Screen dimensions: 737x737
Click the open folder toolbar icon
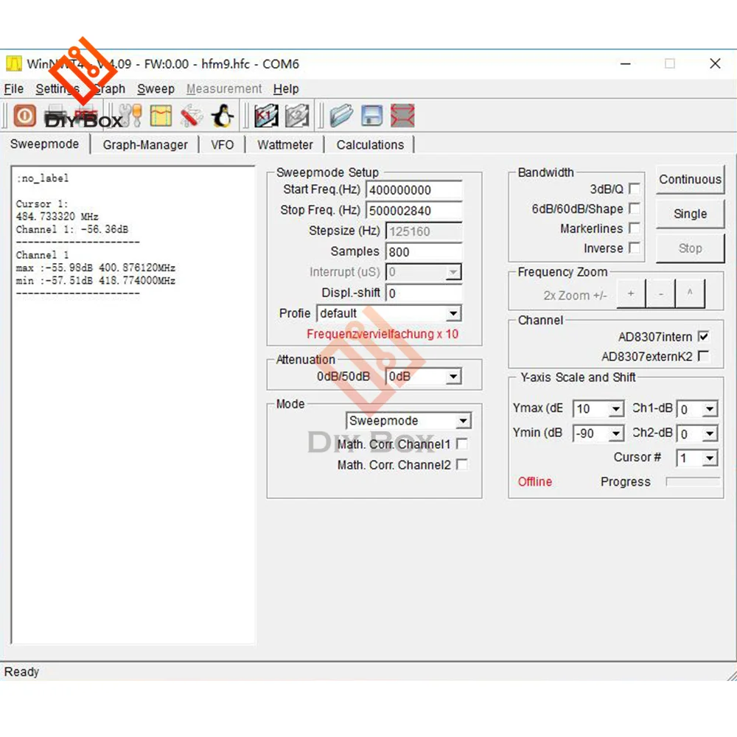click(x=341, y=116)
